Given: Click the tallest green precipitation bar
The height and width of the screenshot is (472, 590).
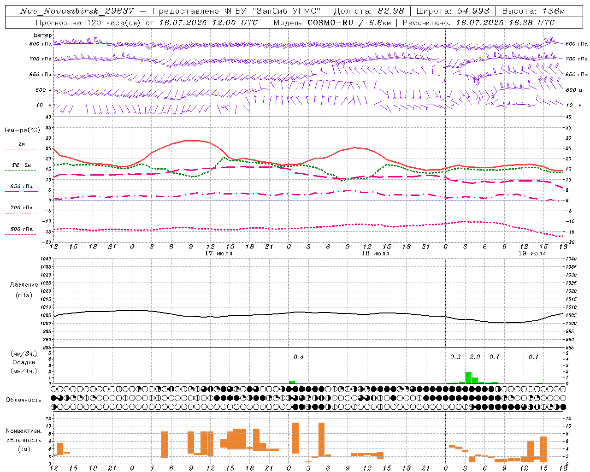Looking at the screenshot, I should pyautogui.click(x=468, y=378).
